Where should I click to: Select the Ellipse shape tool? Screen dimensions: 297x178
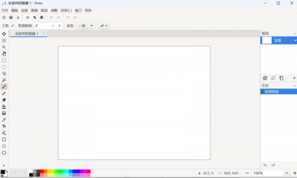4,153
